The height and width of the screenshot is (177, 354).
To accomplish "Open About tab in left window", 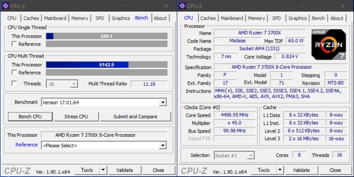I will click(160, 18).
